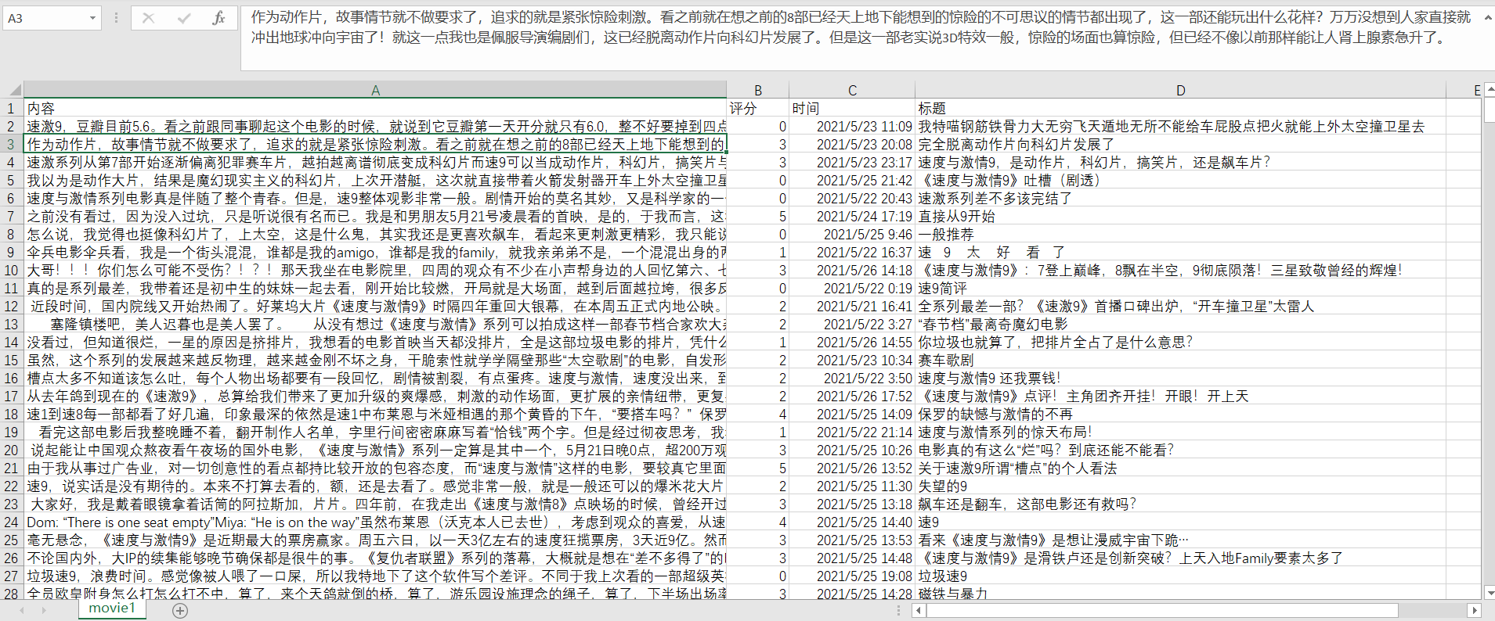Viewport: 1495px width, 621px height.
Task: Click cell '2021/5/23 11:09'
Action: click(852, 127)
